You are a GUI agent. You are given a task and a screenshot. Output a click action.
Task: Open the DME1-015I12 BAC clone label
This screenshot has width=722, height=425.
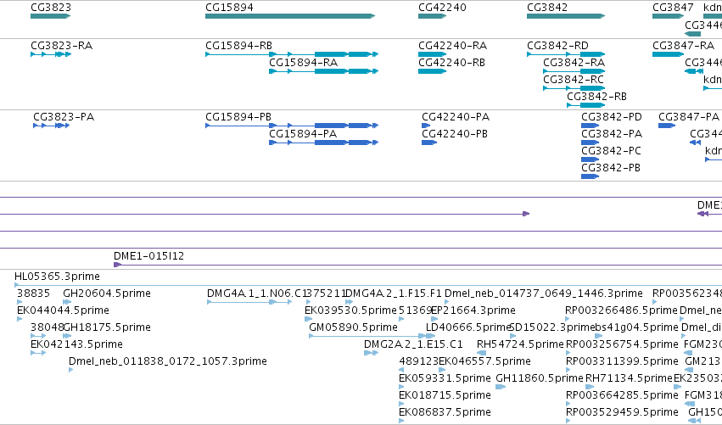148,256
